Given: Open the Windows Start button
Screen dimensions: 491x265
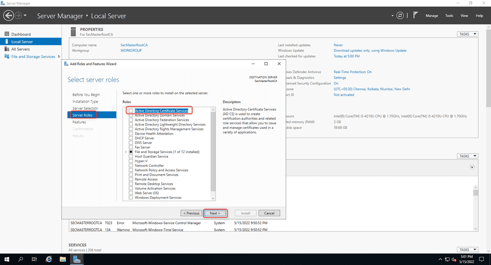Looking at the screenshot, I should [7, 259].
